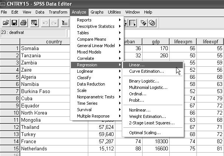The width and height of the screenshot is (224, 156).
Task: Open the Data Reduction submenu
Action: pos(96,84)
